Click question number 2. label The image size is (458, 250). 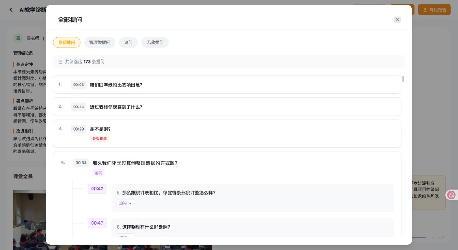click(60, 106)
